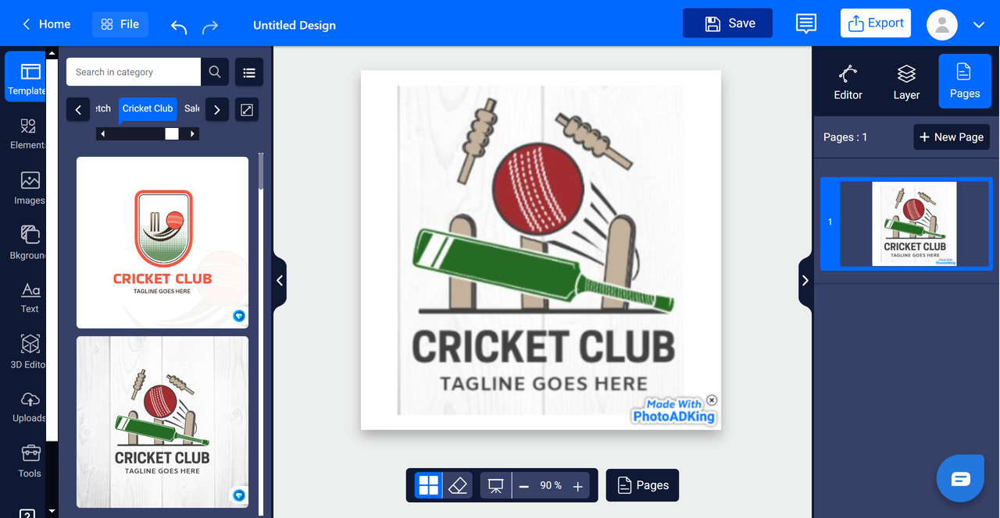Screen dimensions: 1000x518
Task: Open the Templates sidebar panel
Action: (26, 76)
